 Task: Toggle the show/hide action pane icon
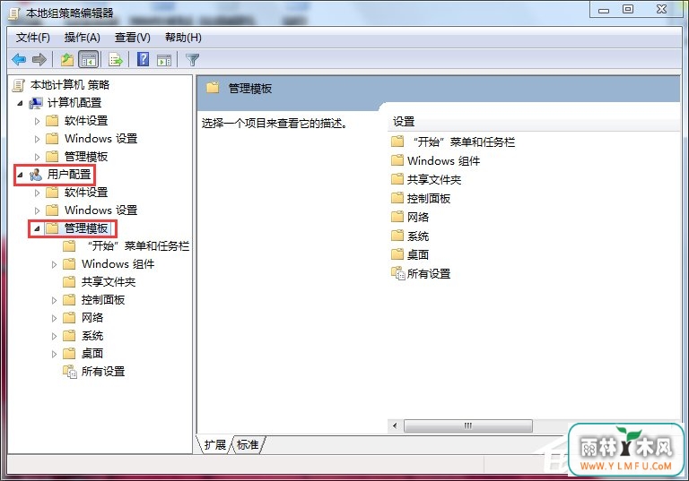tap(164, 60)
